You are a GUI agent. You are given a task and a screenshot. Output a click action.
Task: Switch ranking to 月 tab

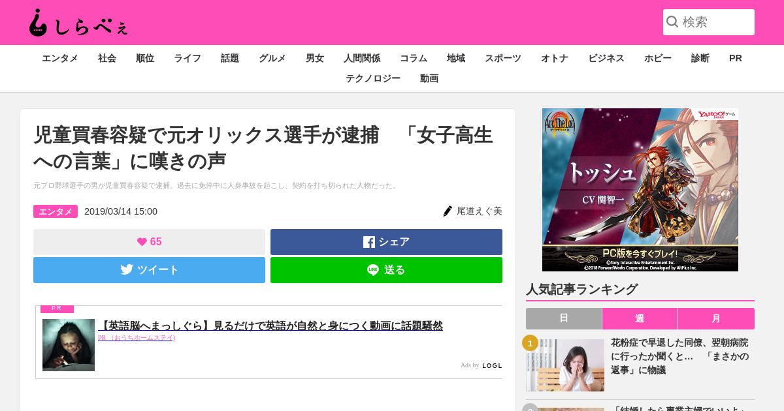tap(716, 318)
